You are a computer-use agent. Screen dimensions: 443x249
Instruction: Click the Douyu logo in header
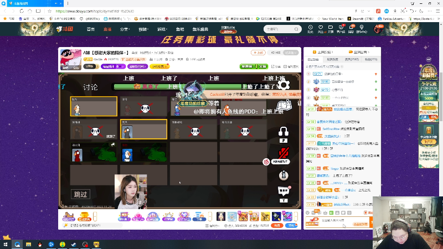pyautogui.click(x=65, y=29)
